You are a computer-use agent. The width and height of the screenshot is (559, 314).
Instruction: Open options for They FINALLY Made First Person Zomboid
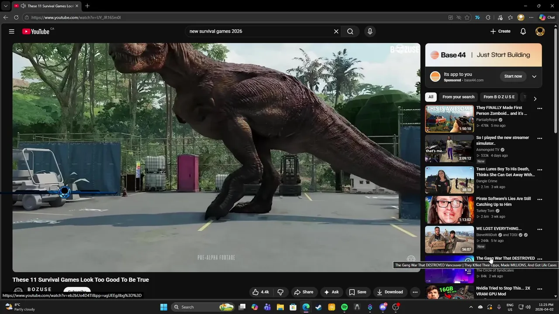[x=540, y=108]
